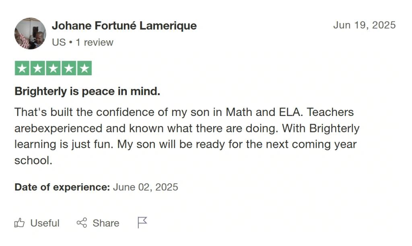Report the review via the flag icon
412x246 pixels.
click(x=142, y=222)
